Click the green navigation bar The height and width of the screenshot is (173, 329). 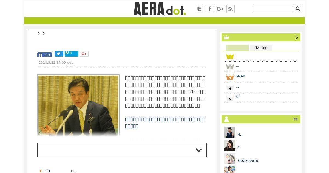coord(164,21)
